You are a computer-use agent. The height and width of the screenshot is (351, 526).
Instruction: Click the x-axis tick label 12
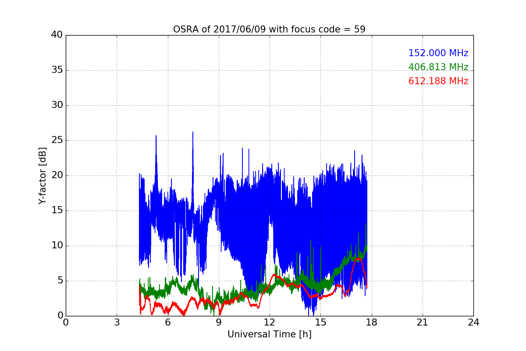270,322
